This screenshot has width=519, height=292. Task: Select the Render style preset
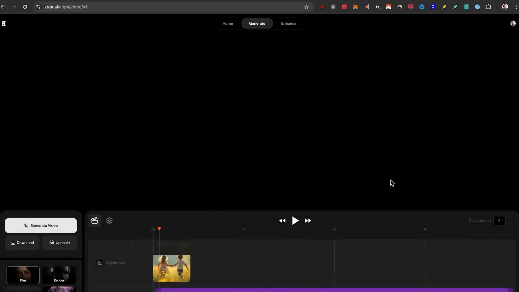59,275
